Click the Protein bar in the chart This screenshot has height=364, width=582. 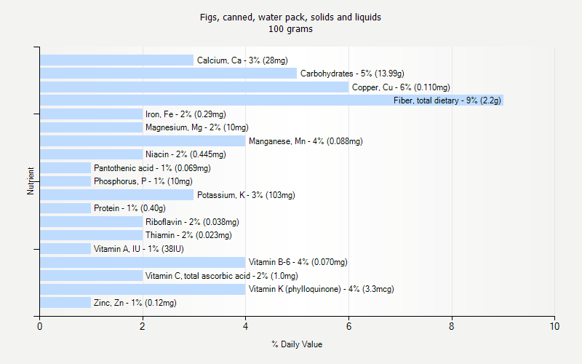[65, 208]
